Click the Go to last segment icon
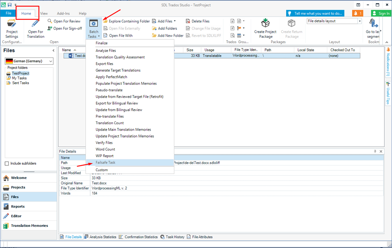 click(x=373, y=23)
